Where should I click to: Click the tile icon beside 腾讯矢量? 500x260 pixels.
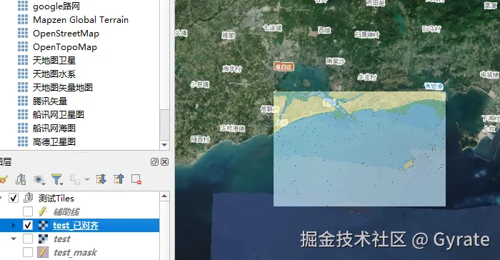point(23,101)
